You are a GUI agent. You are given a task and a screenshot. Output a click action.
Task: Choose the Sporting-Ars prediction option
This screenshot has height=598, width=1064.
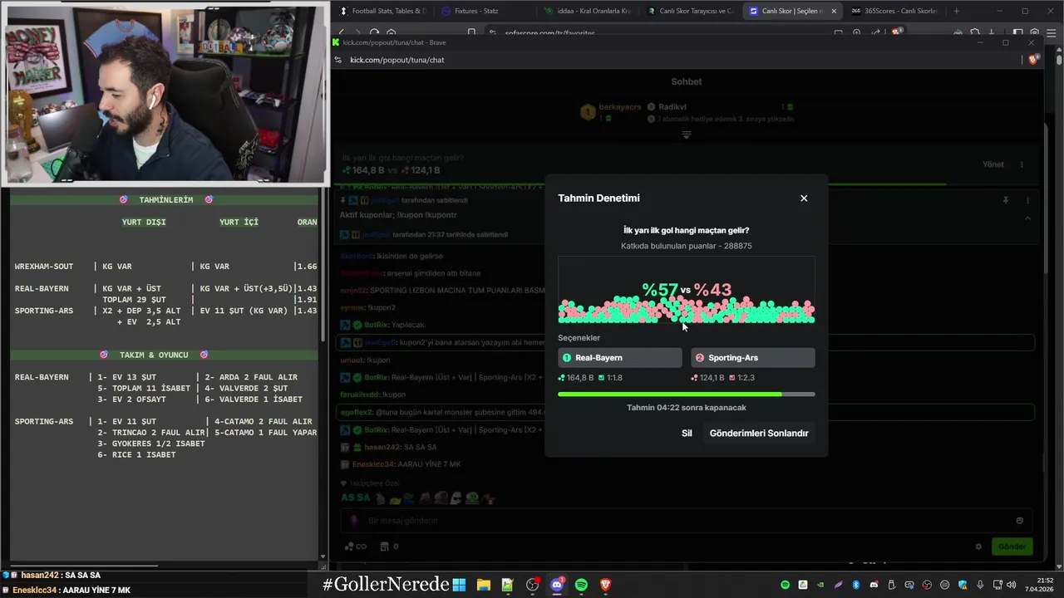coord(752,358)
